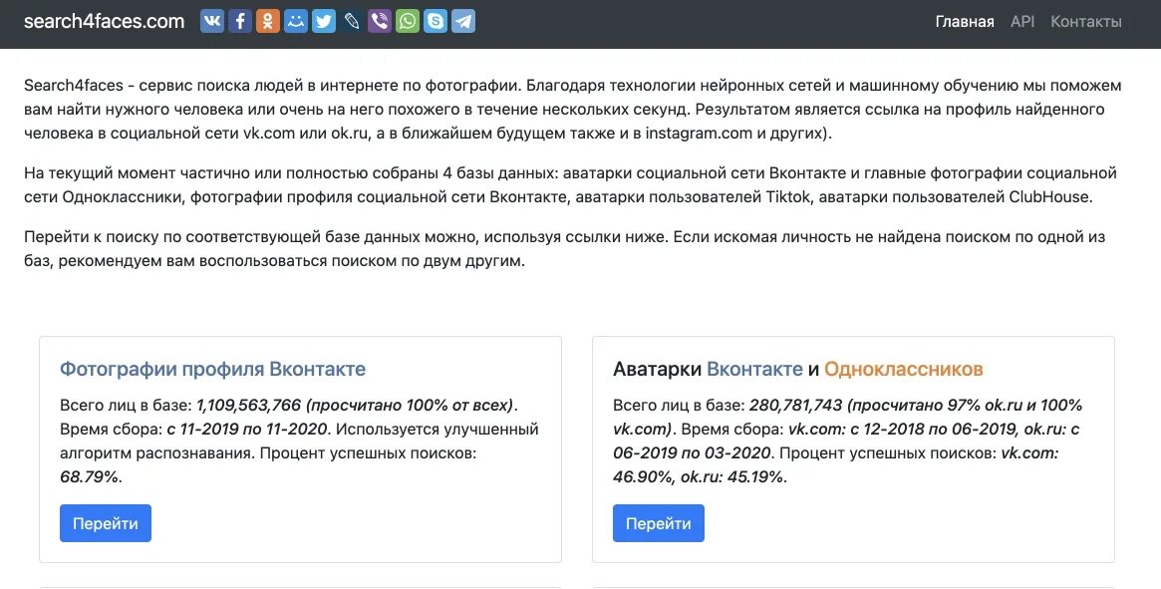Share the page via Viber icon
The height and width of the screenshot is (589, 1161).
pos(379,21)
